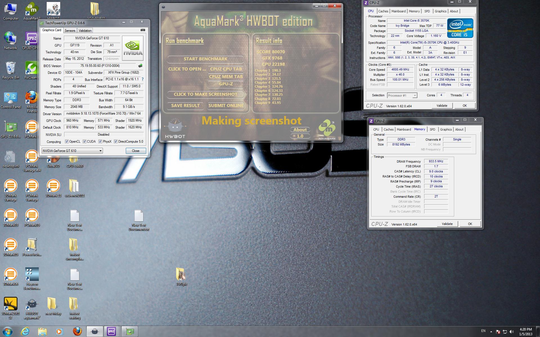The height and width of the screenshot is (337, 540).
Task: Click Close button in GPU-Z
Action: point(136,151)
